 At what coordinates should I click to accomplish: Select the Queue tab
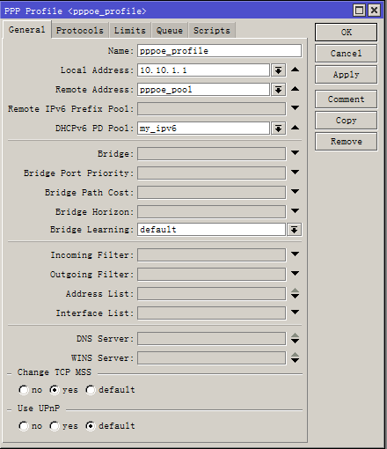coord(170,30)
